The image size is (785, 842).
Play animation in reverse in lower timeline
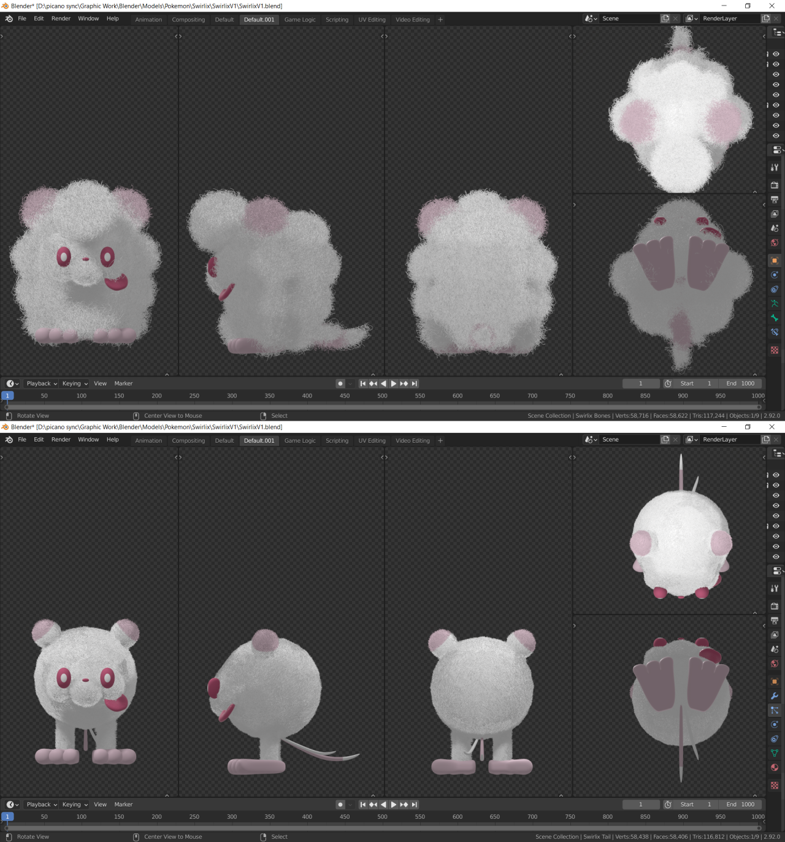tap(383, 805)
